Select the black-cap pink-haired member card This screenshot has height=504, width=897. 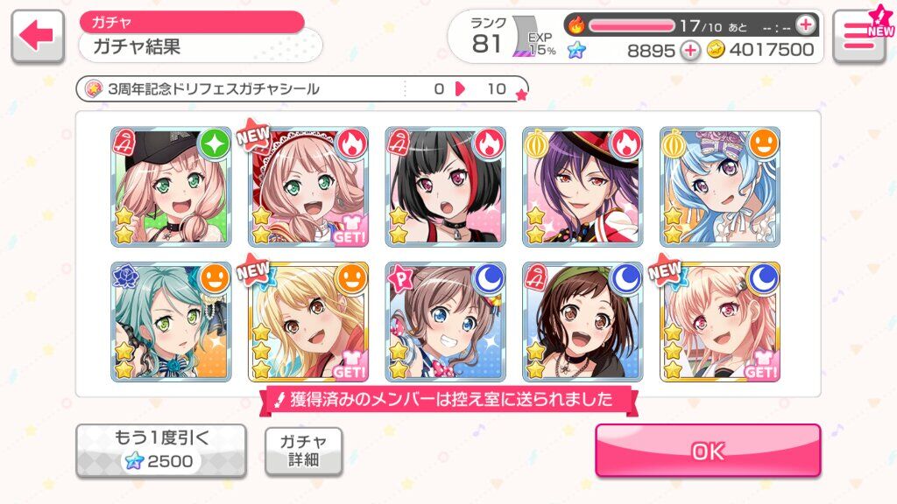171,187
